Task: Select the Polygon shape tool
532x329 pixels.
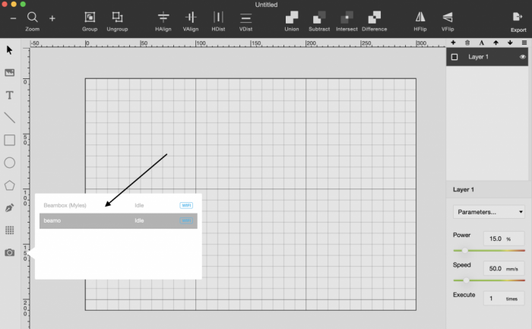Action: [10, 185]
